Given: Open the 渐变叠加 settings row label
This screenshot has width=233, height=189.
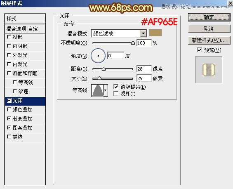Looking at the screenshot, I should pos(22,119).
